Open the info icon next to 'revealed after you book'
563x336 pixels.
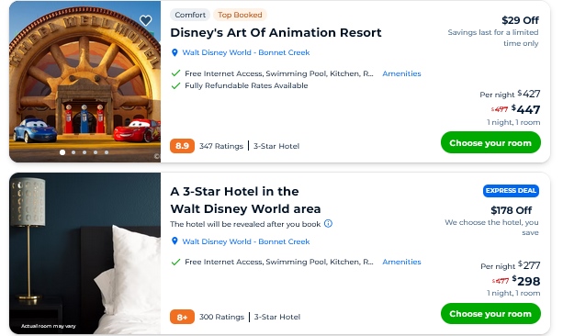[328, 224]
